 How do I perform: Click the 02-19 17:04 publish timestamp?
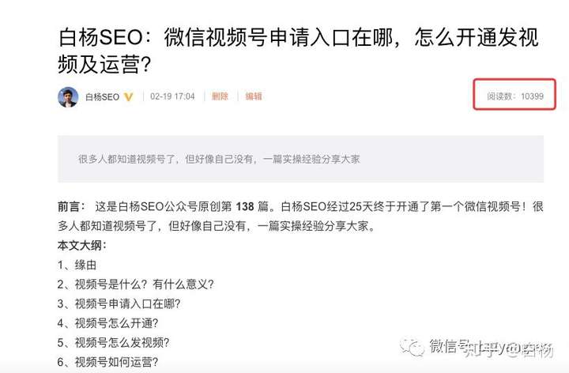(172, 96)
